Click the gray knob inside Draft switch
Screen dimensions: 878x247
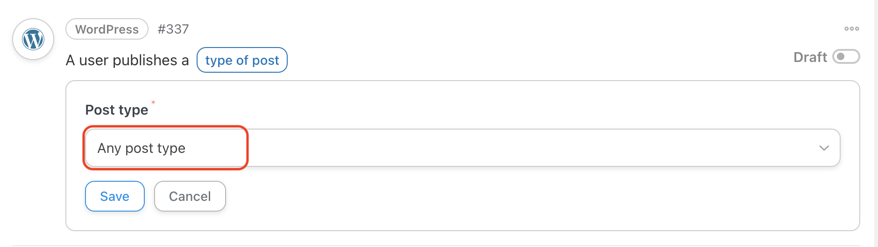[x=841, y=57]
